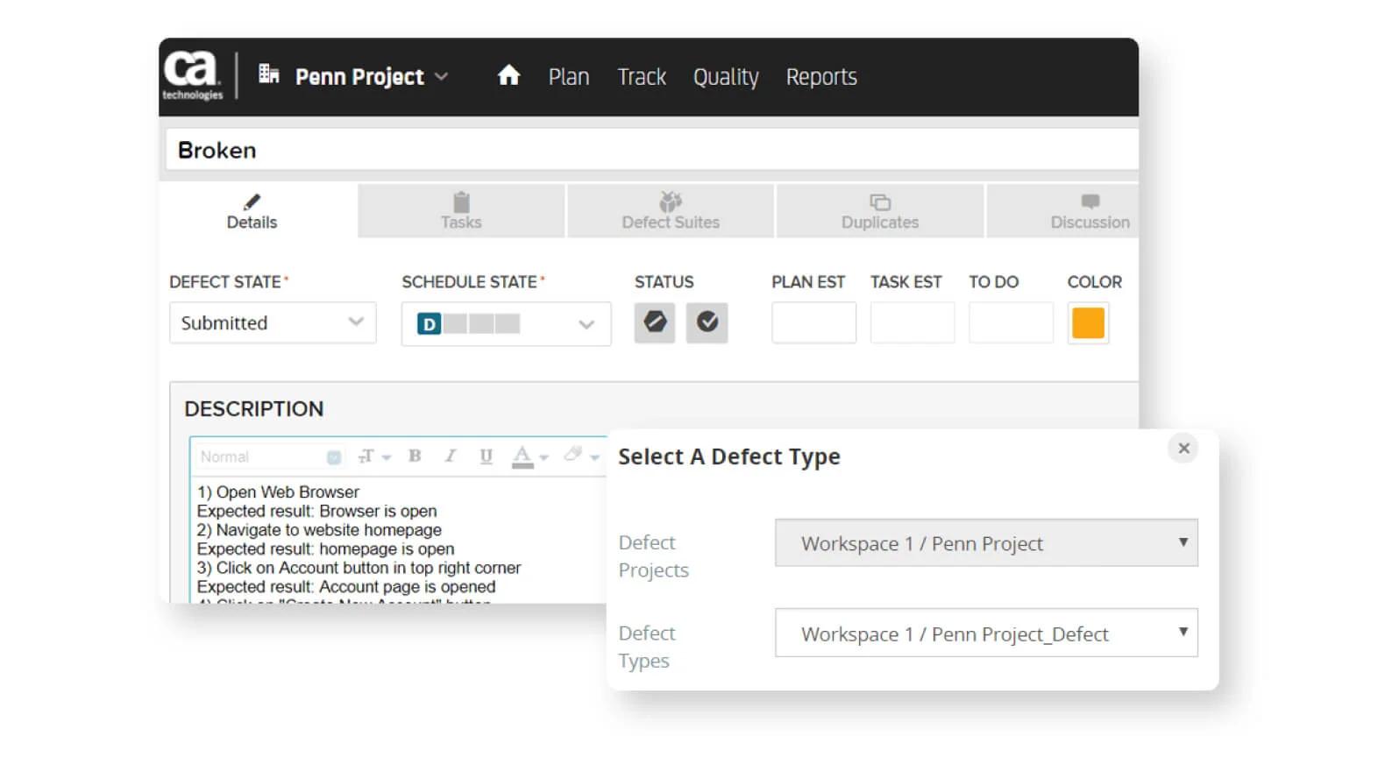Open the Schedule State dropdown

pyautogui.click(x=506, y=324)
